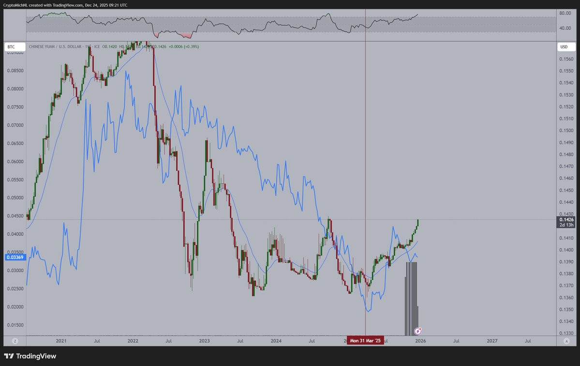Click the 80.00 RSI scale label
Screen dimensions: 580x366
click(565, 13)
